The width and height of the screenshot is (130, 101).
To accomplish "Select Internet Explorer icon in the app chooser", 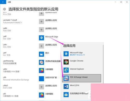I will pos(66,70).
